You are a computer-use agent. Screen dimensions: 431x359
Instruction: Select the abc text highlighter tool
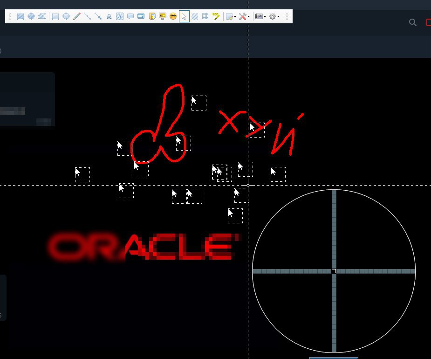pyautogui.click(x=216, y=16)
